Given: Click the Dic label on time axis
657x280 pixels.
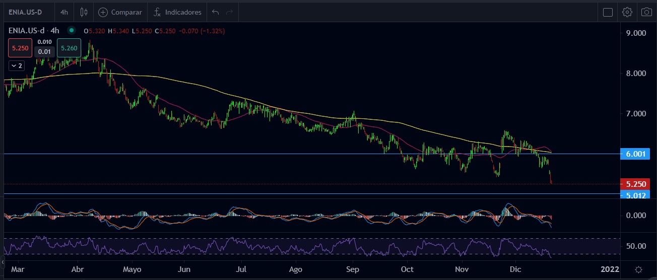Looking at the screenshot, I should point(515,269).
